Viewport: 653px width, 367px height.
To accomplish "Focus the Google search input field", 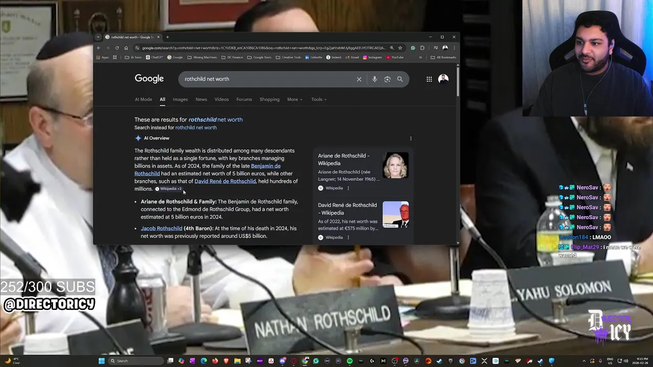I will [x=268, y=79].
